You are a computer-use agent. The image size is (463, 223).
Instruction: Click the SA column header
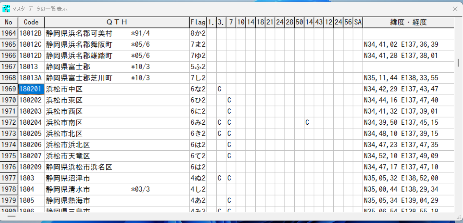point(358,22)
